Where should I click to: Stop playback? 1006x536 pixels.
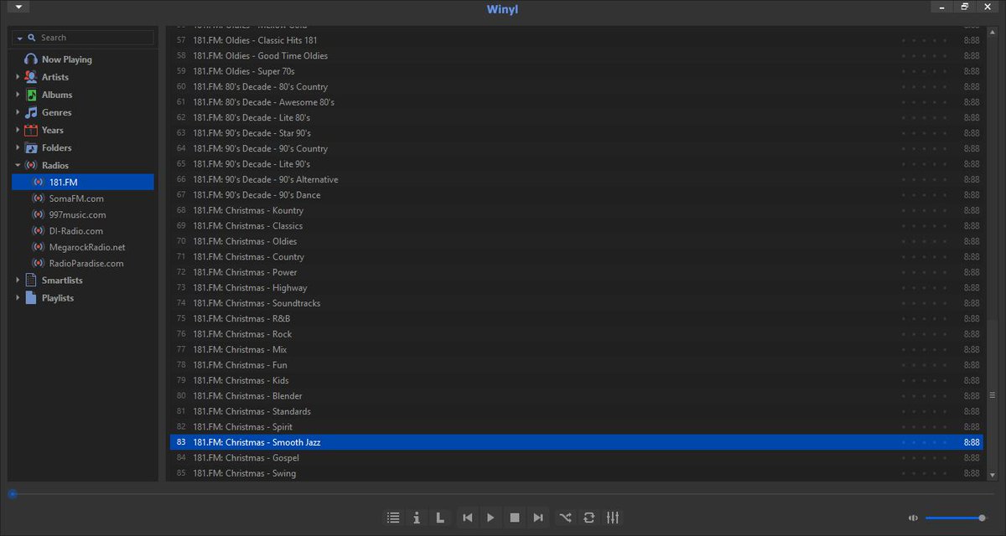515,518
